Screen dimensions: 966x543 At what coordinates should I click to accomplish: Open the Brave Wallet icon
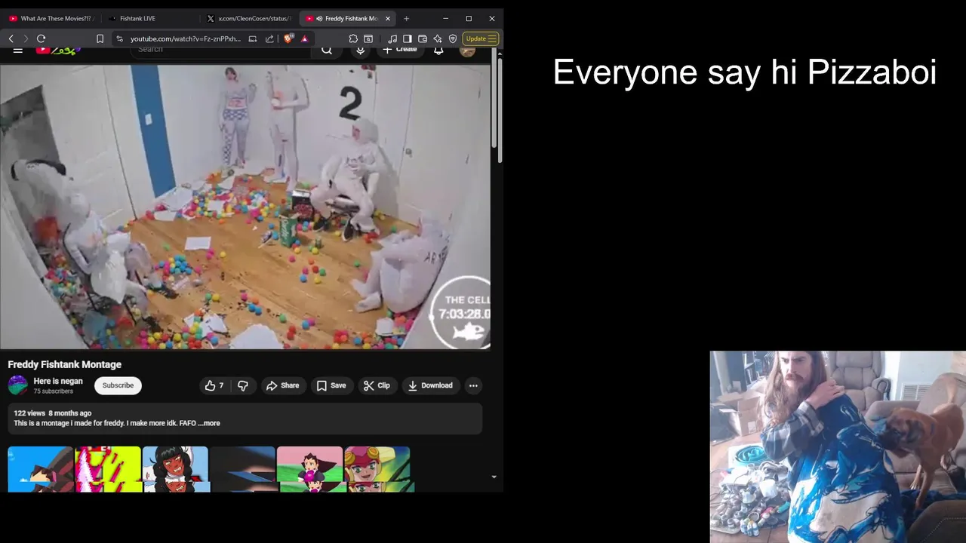click(423, 38)
